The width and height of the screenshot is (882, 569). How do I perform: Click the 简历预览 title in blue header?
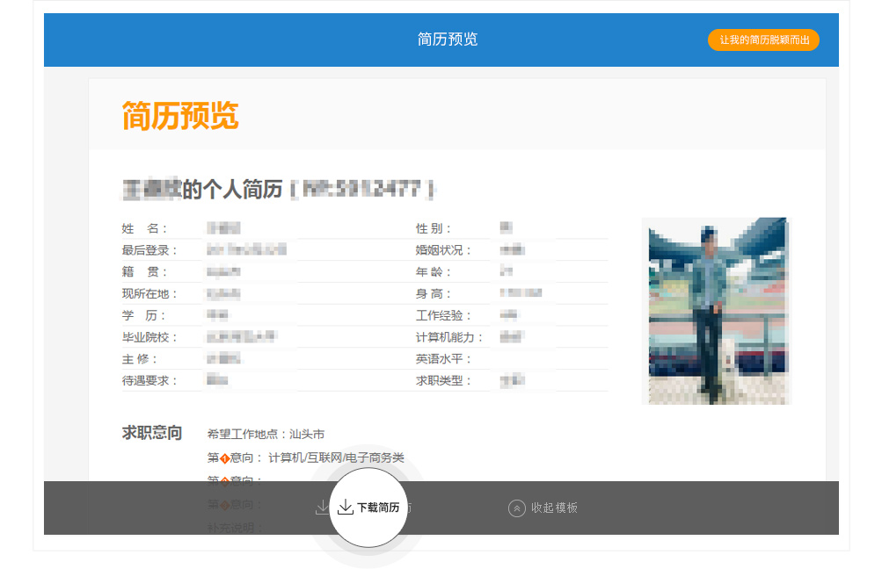coord(448,40)
